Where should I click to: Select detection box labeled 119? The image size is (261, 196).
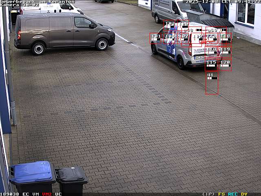[225, 51]
